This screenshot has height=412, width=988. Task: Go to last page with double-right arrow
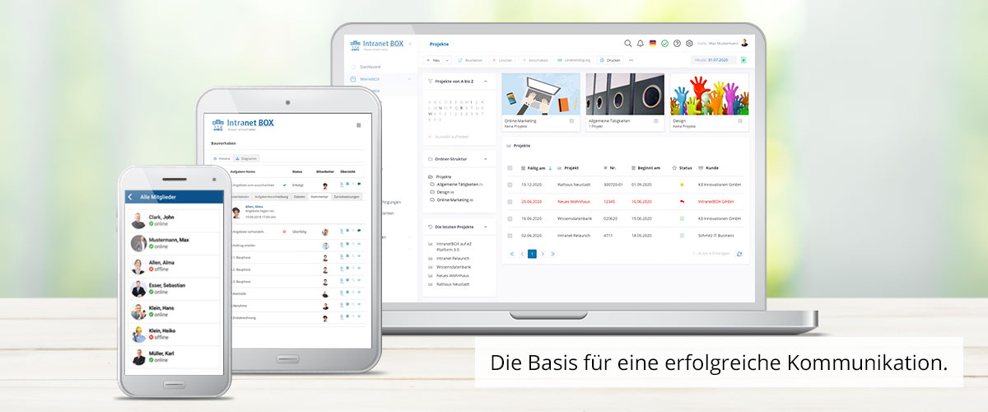click(x=552, y=254)
